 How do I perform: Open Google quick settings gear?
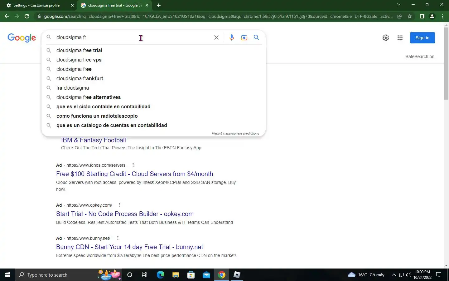(x=386, y=38)
